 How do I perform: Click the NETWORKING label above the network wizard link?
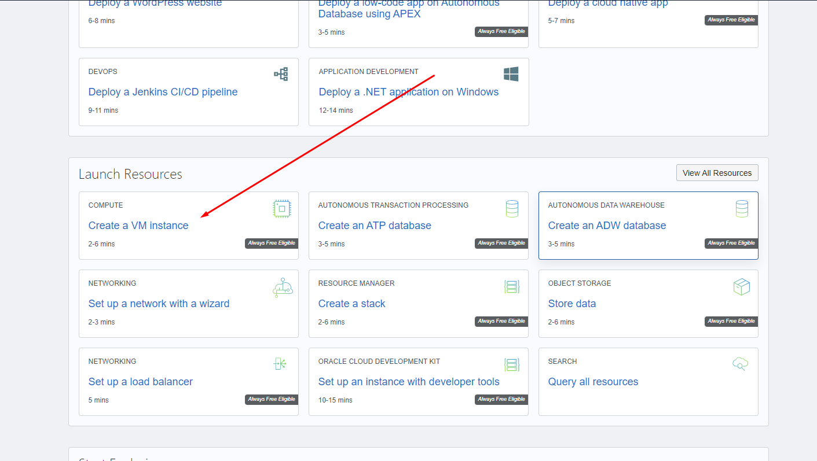click(x=112, y=283)
